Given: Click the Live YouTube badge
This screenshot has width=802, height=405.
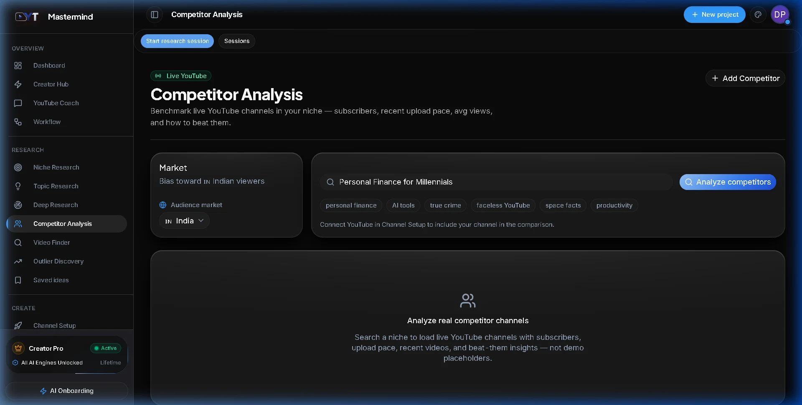Looking at the screenshot, I should (181, 76).
